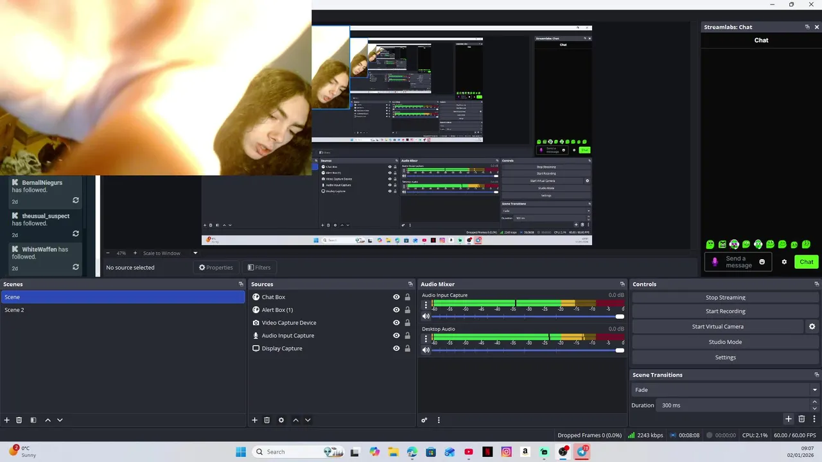Mute Desktop Audio speaker icon
Screen dimensions: 822x462
(x=426, y=350)
